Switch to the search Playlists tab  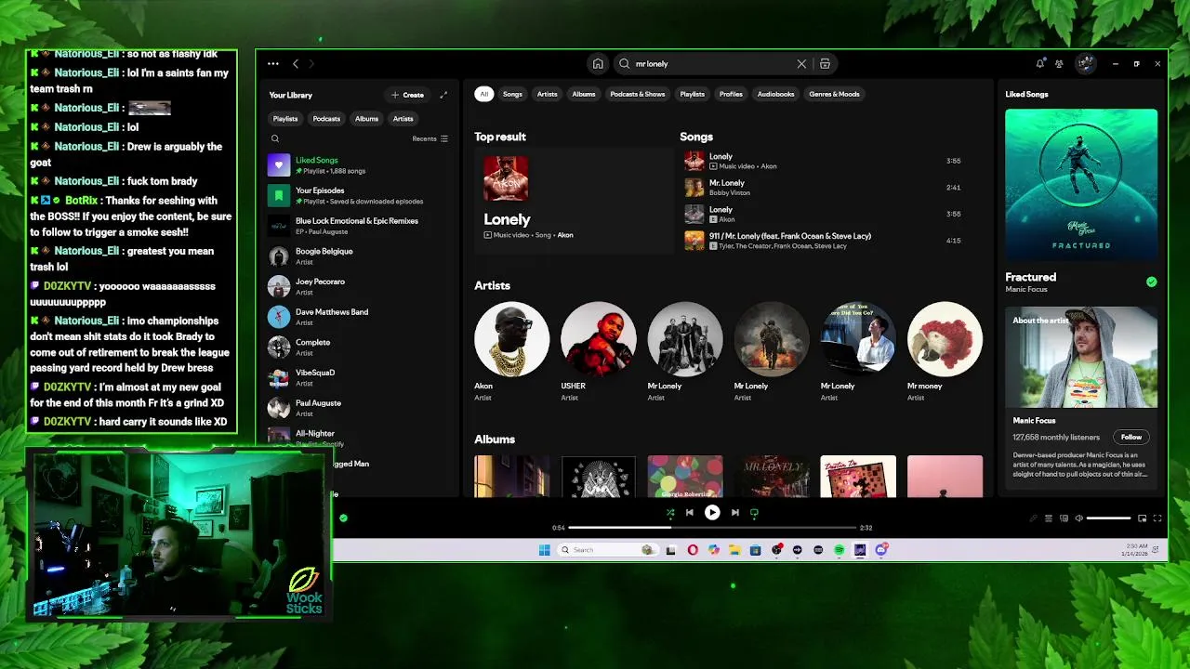692,94
